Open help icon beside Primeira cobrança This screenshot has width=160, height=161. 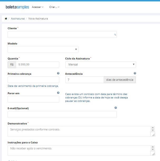pyautogui.click(x=58, y=73)
